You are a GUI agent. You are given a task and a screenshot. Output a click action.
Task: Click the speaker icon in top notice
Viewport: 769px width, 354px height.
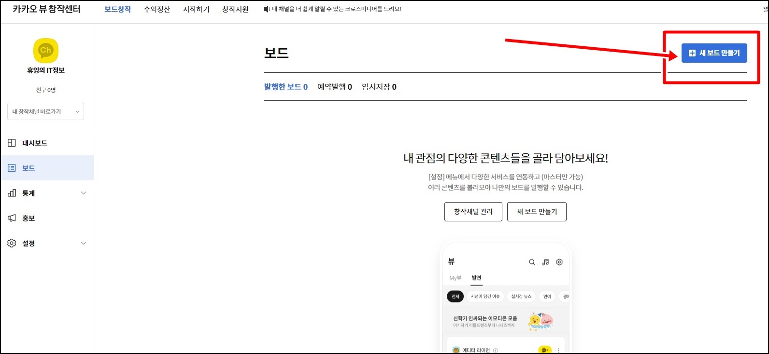pos(266,9)
